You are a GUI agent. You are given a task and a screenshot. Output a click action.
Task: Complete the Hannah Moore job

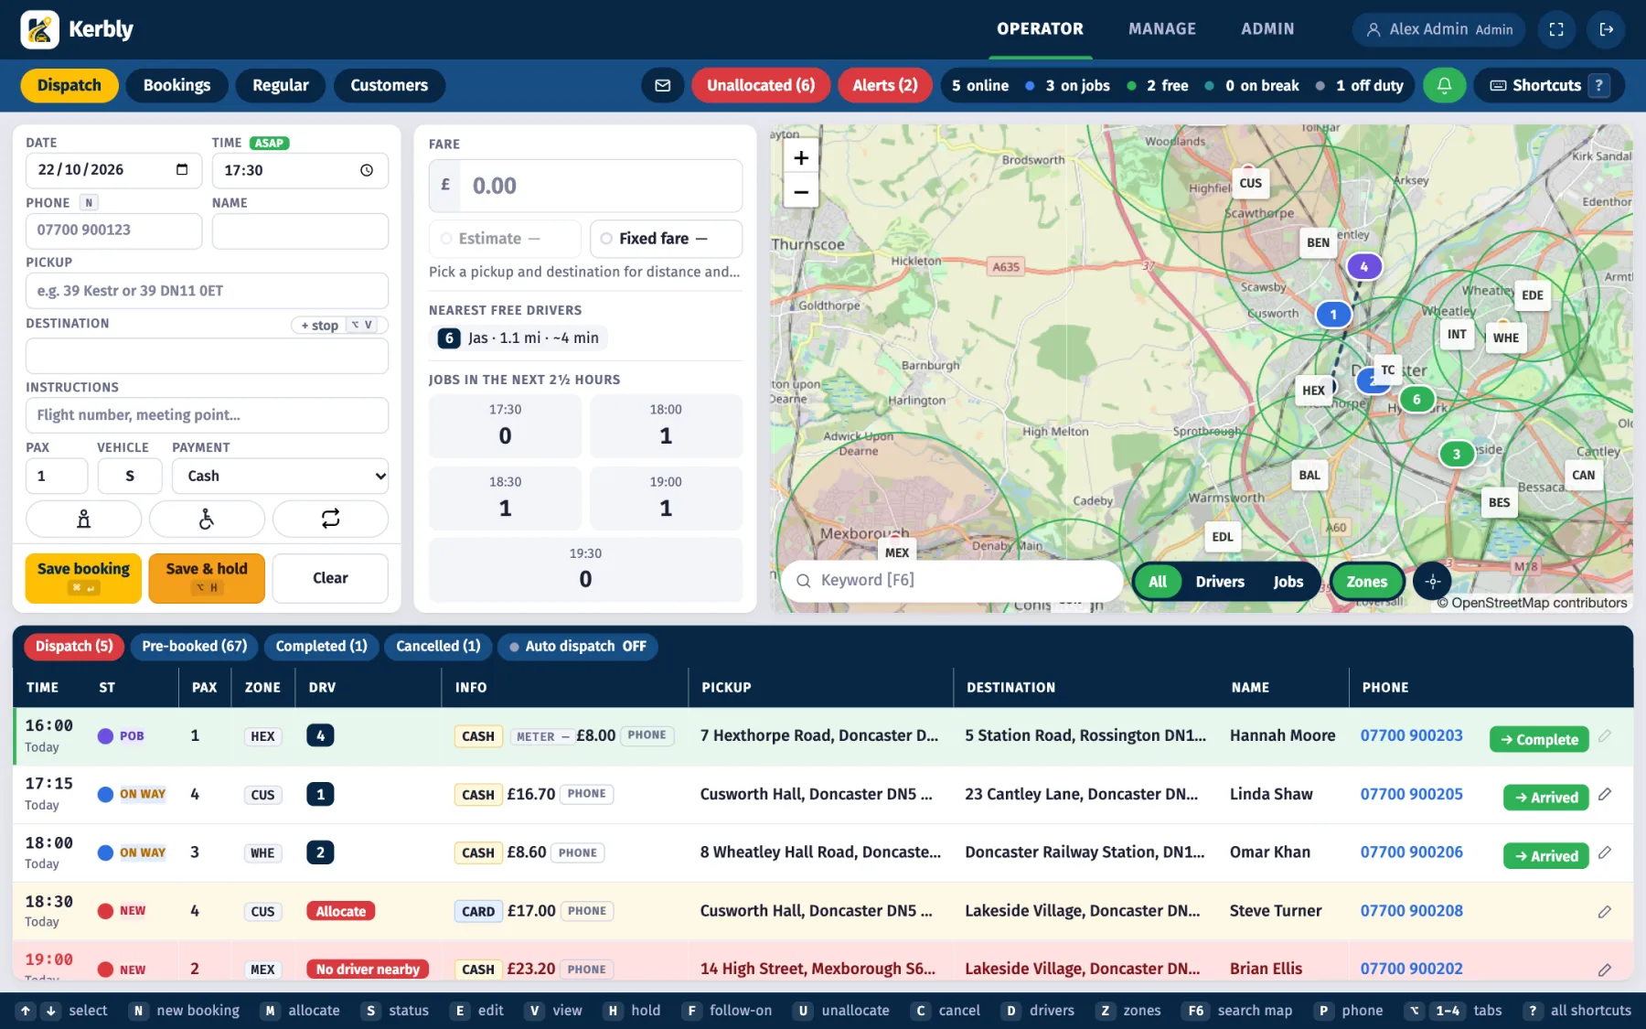[x=1539, y=739]
